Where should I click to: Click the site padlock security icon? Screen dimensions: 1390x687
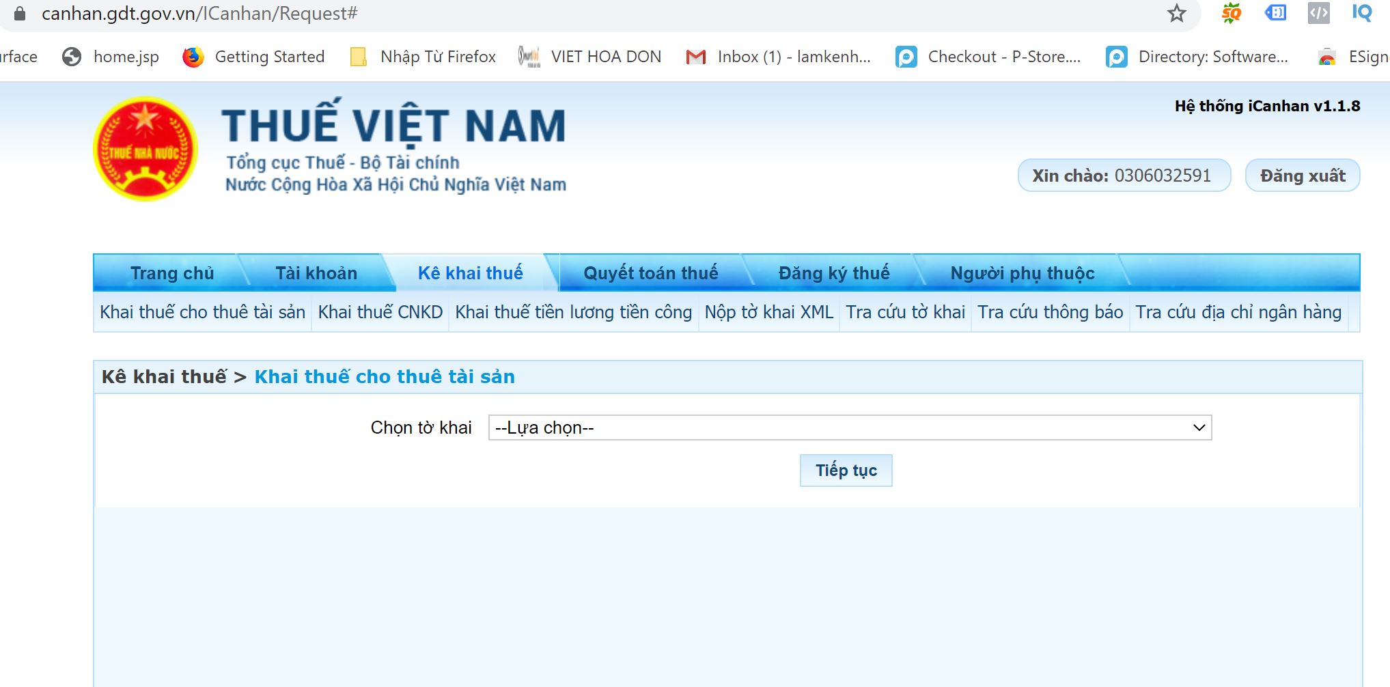tap(20, 14)
